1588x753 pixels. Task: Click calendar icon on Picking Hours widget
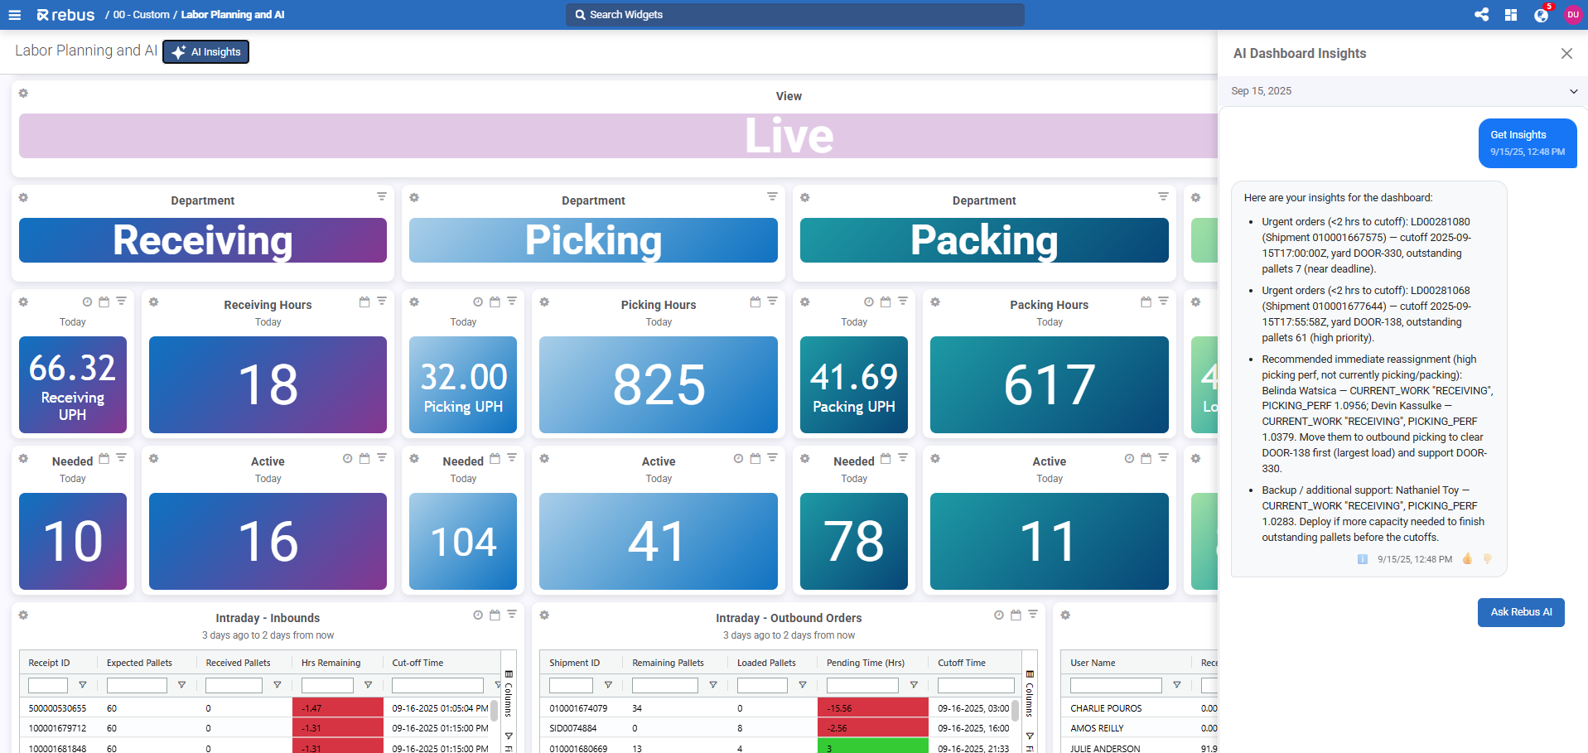point(755,302)
